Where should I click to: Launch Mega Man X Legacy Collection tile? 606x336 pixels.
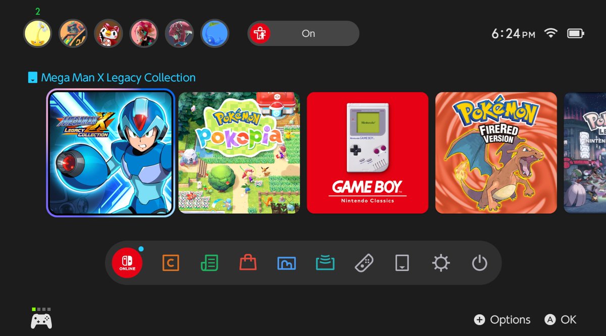click(111, 153)
